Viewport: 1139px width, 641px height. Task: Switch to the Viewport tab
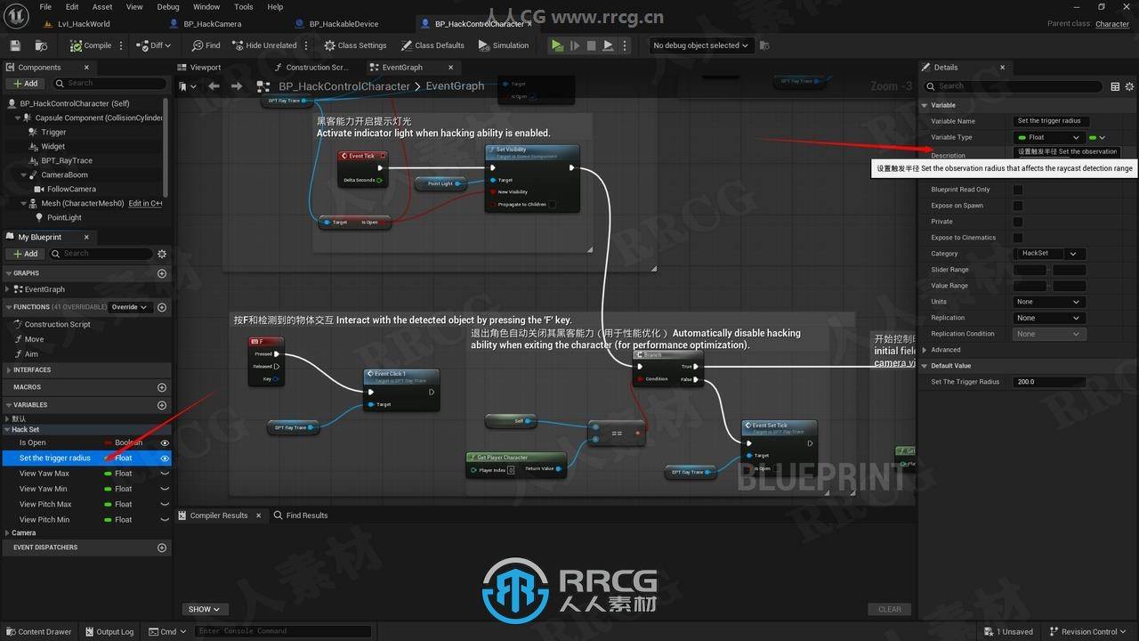pos(205,68)
